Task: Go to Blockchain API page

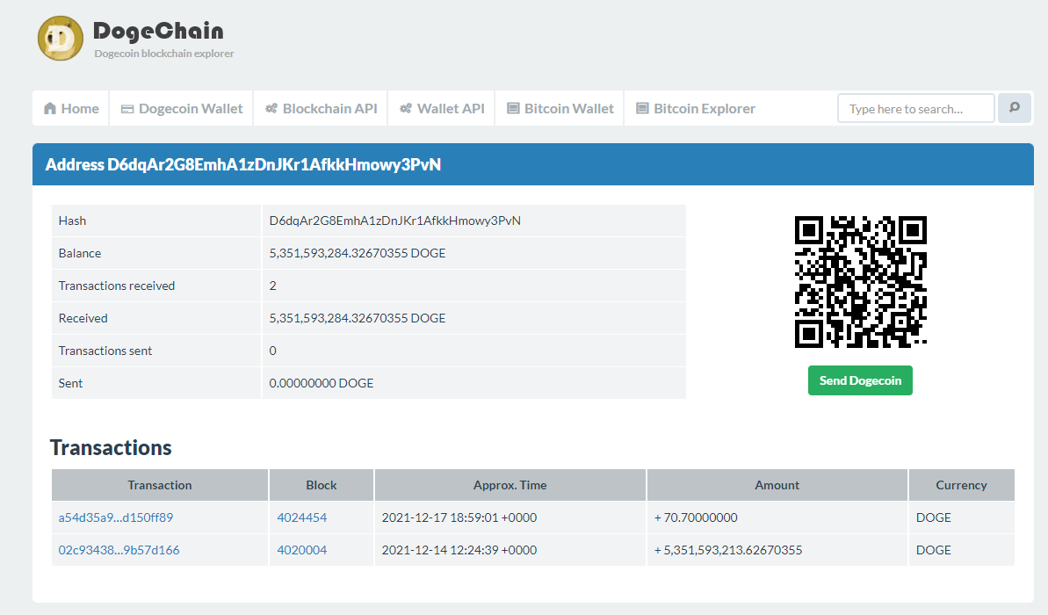Action: 321,108
